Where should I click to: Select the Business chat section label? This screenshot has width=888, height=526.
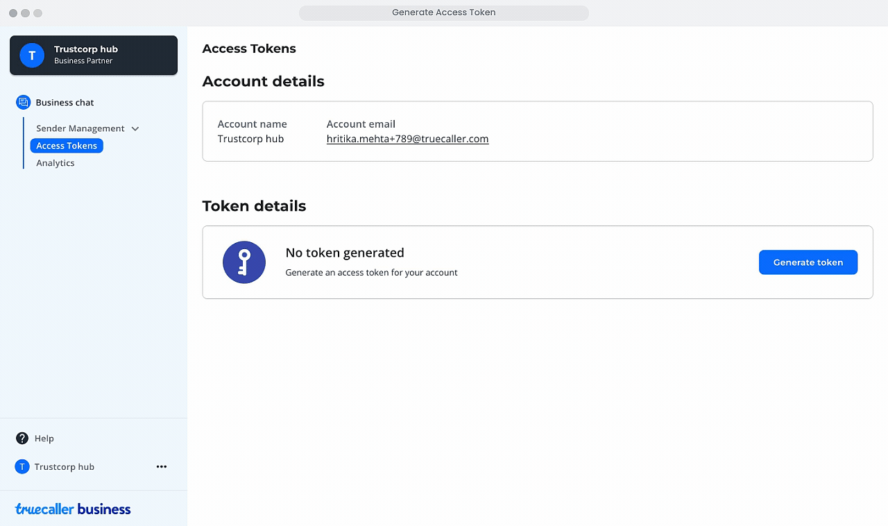point(65,103)
